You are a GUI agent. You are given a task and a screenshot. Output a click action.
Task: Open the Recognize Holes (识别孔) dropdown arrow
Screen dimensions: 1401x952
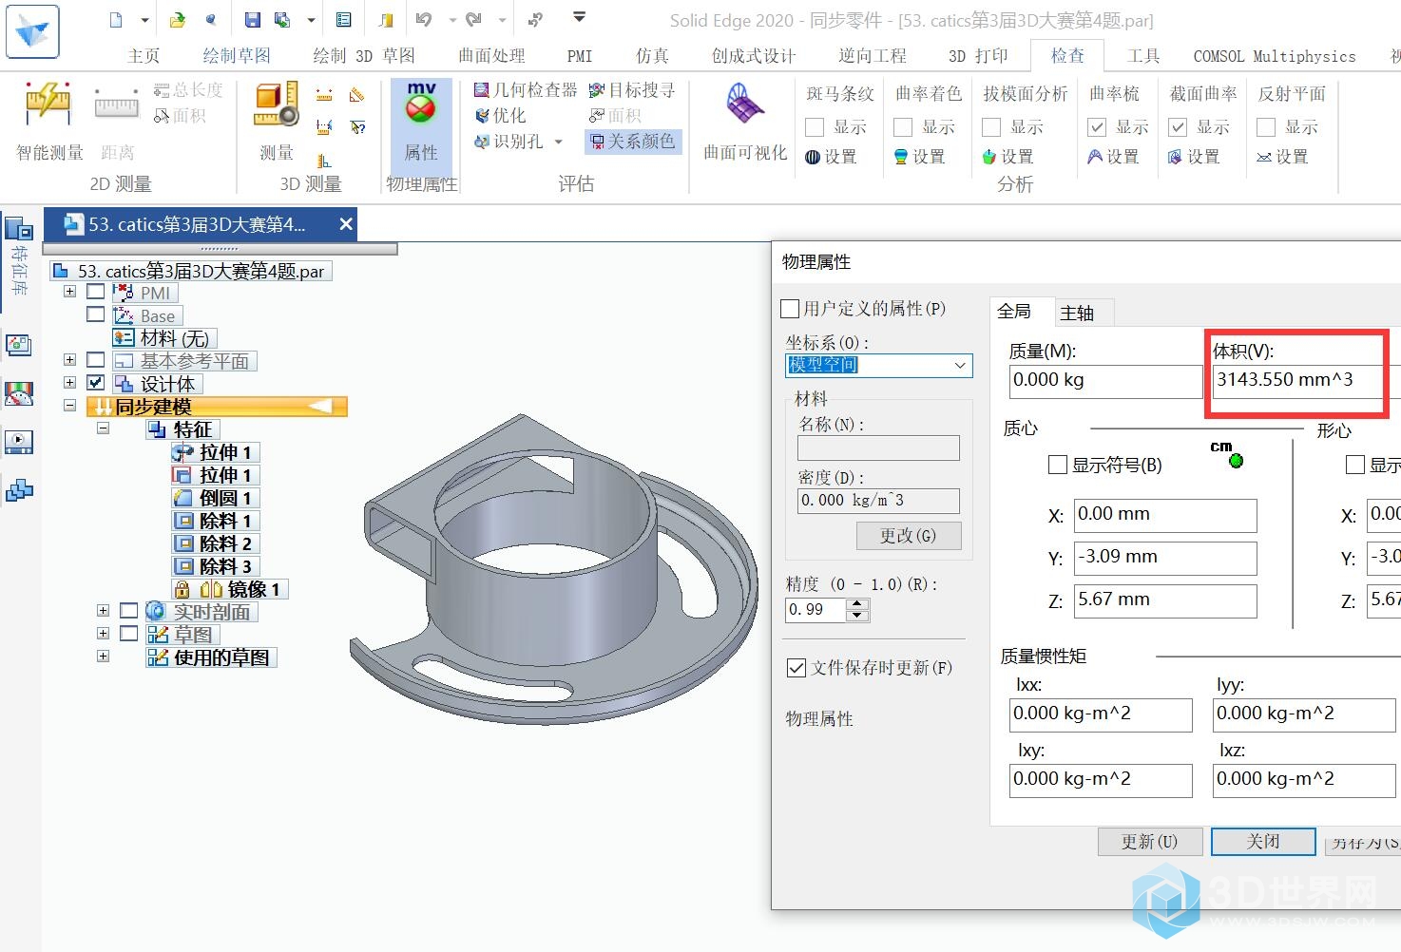click(x=558, y=142)
